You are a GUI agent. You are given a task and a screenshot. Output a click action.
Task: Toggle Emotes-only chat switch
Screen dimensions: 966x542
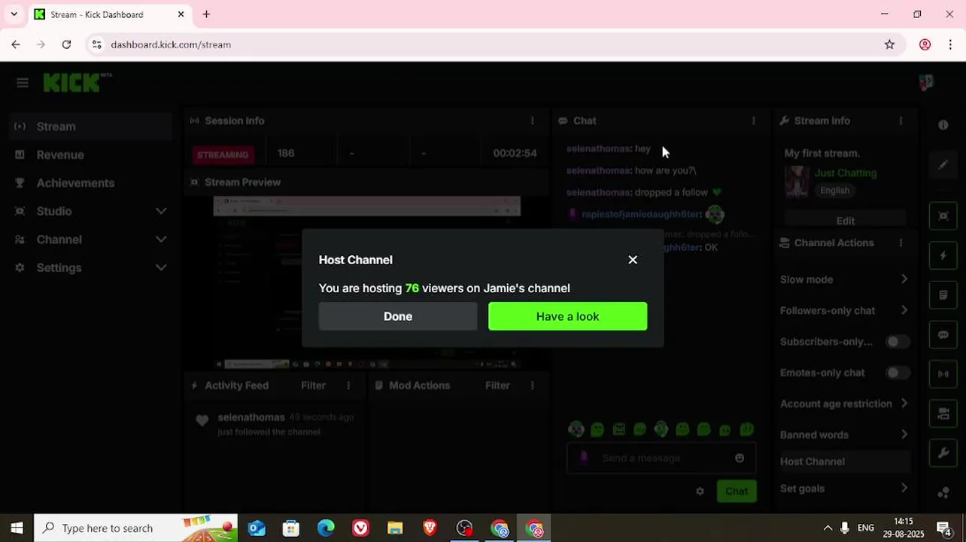[x=896, y=373]
